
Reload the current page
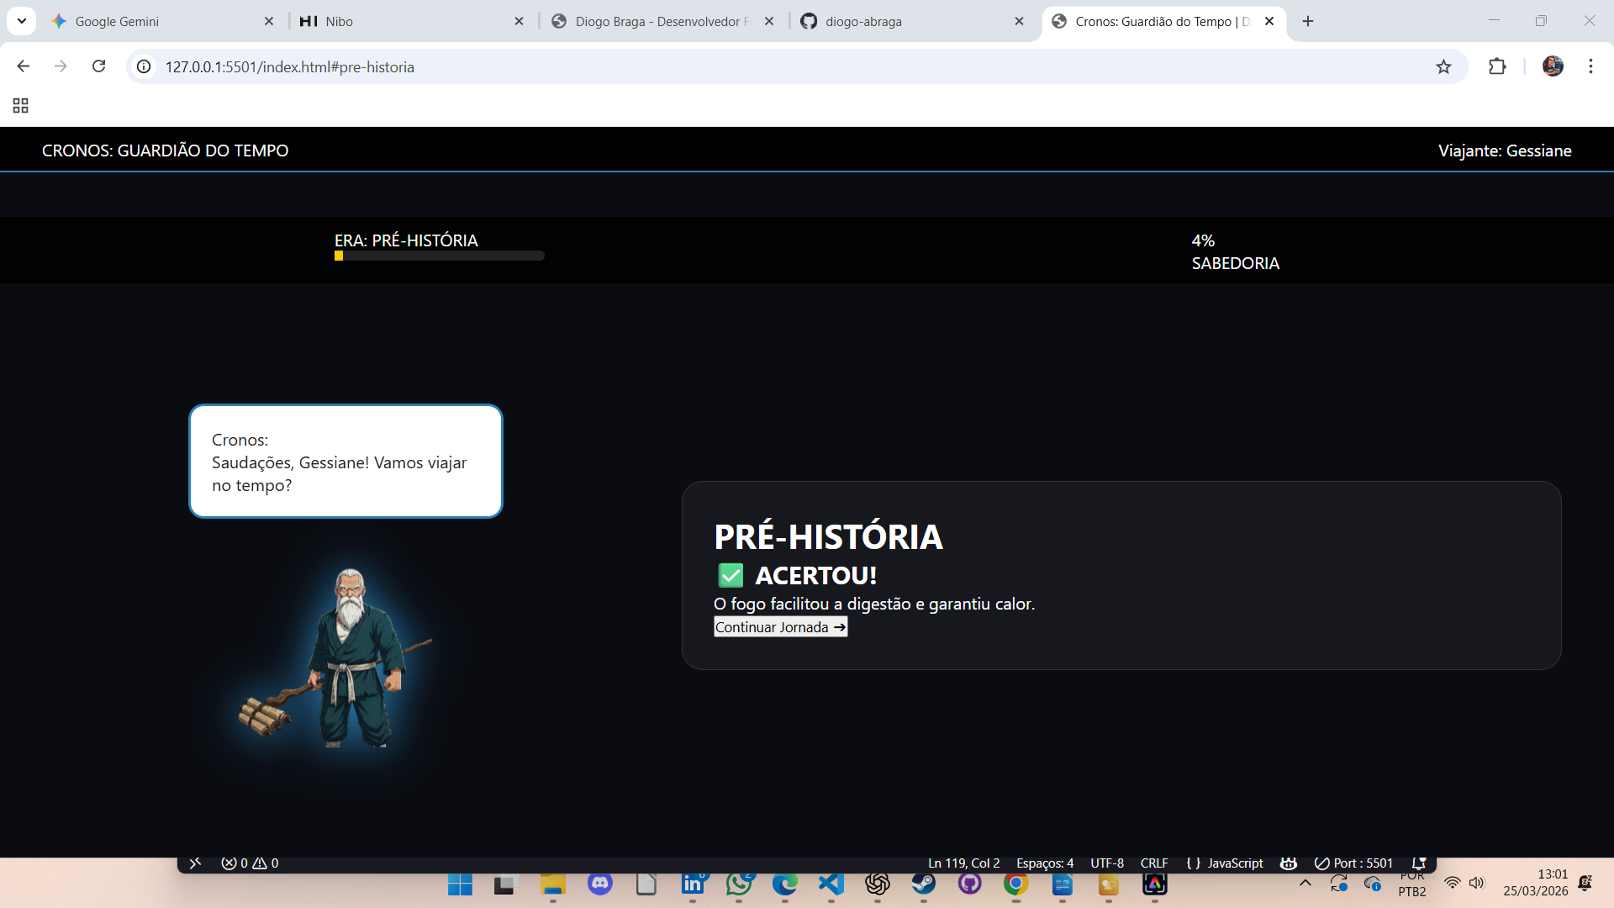pyautogui.click(x=98, y=66)
